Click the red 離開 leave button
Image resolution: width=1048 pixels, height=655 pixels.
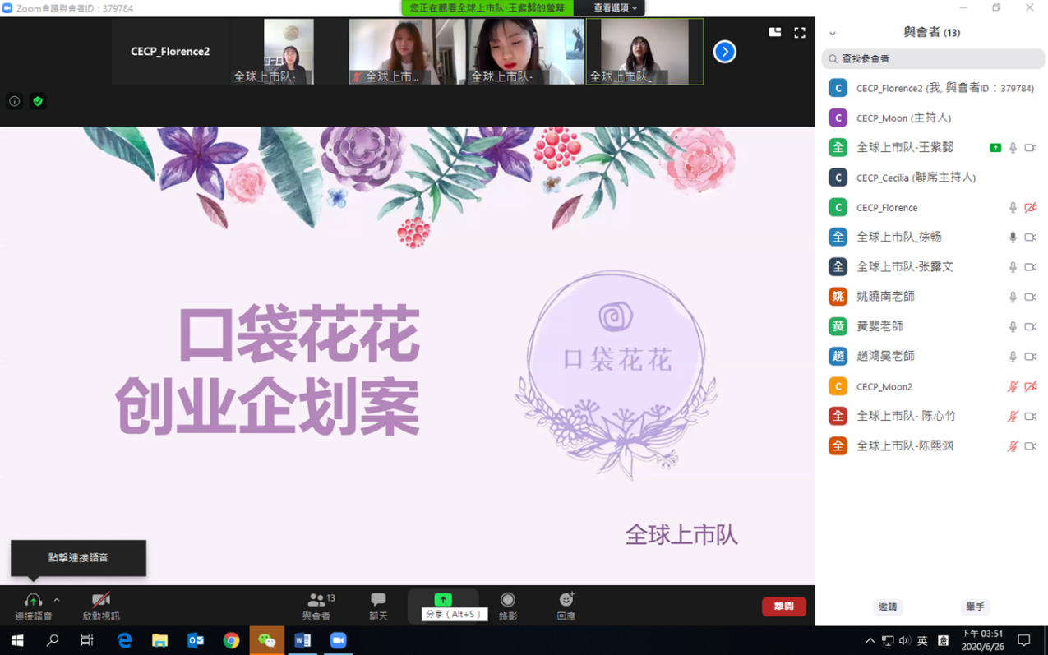click(x=783, y=607)
